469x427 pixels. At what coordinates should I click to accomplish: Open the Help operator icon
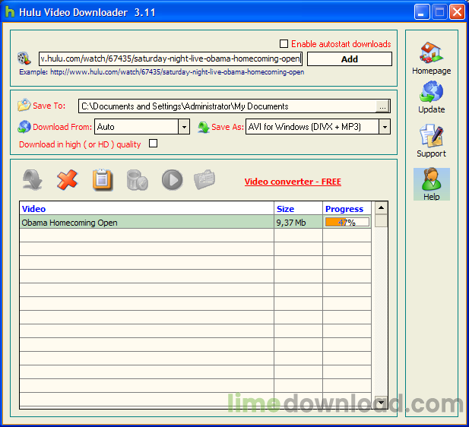[431, 180]
